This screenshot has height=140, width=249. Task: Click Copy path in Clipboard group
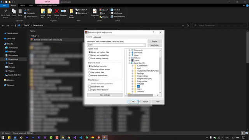30,13
